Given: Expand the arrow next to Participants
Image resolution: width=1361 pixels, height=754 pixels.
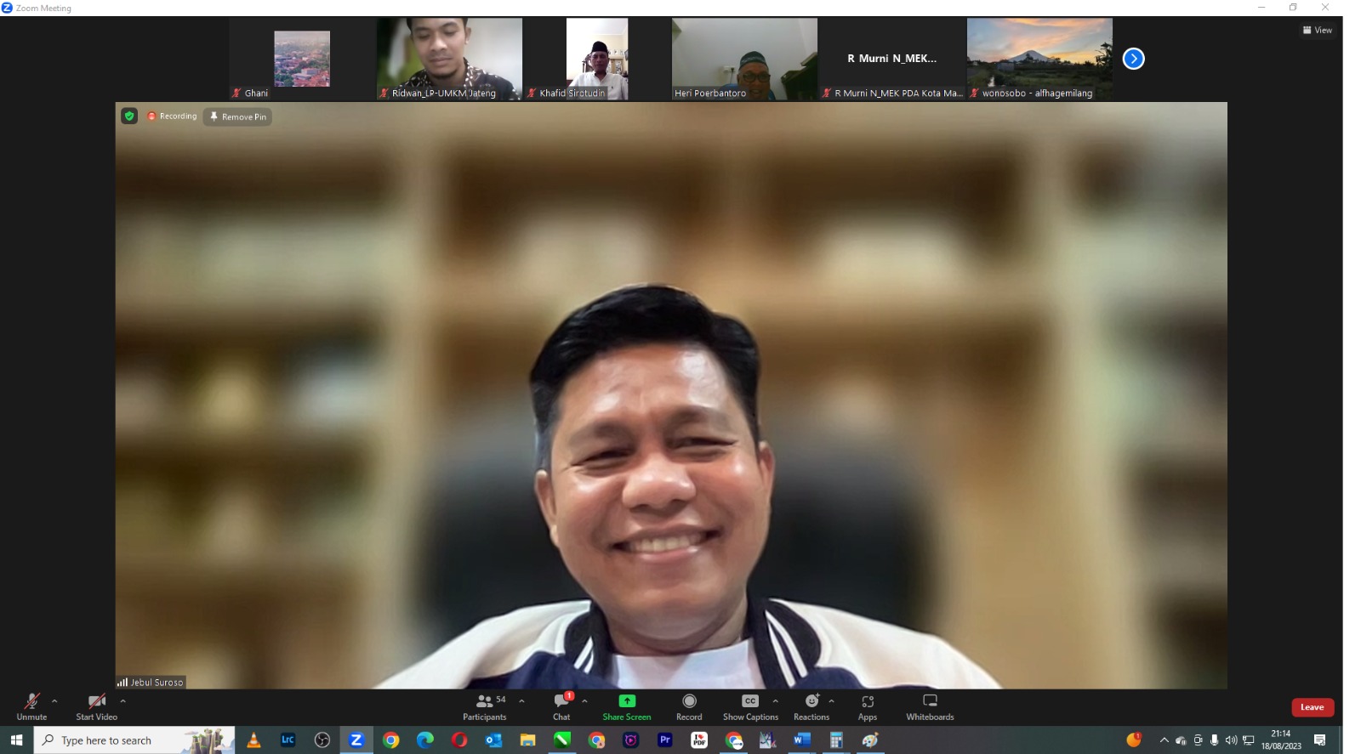Looking at the screenshot, I should [521, 701].
